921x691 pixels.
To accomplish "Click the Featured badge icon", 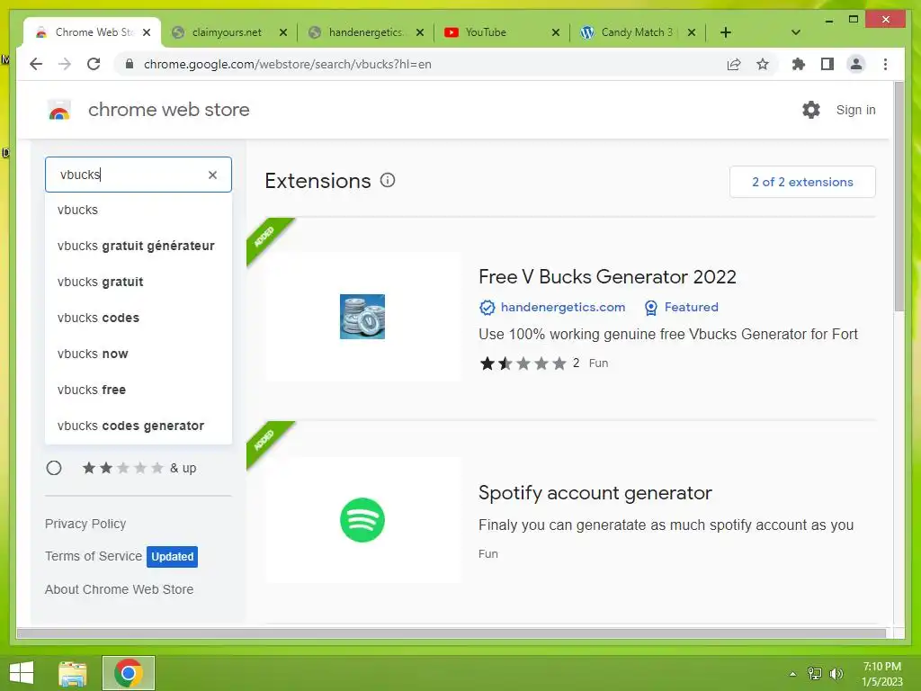I will 651,308.
